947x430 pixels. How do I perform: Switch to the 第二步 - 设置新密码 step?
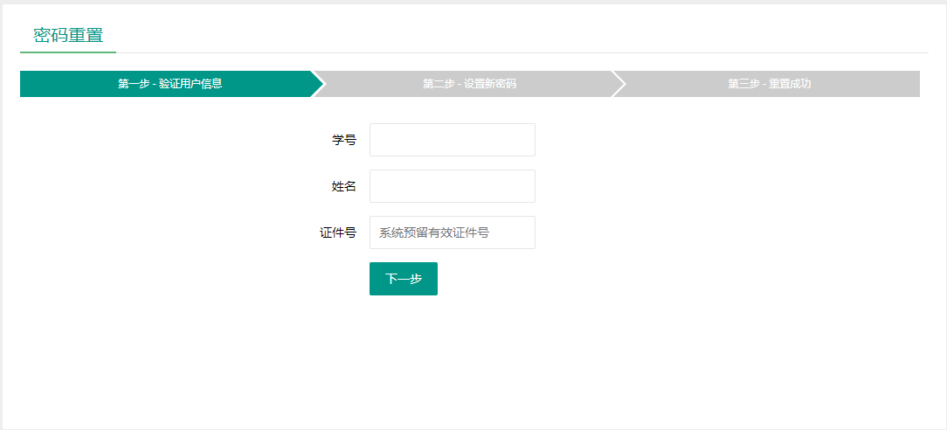(469, 84)
